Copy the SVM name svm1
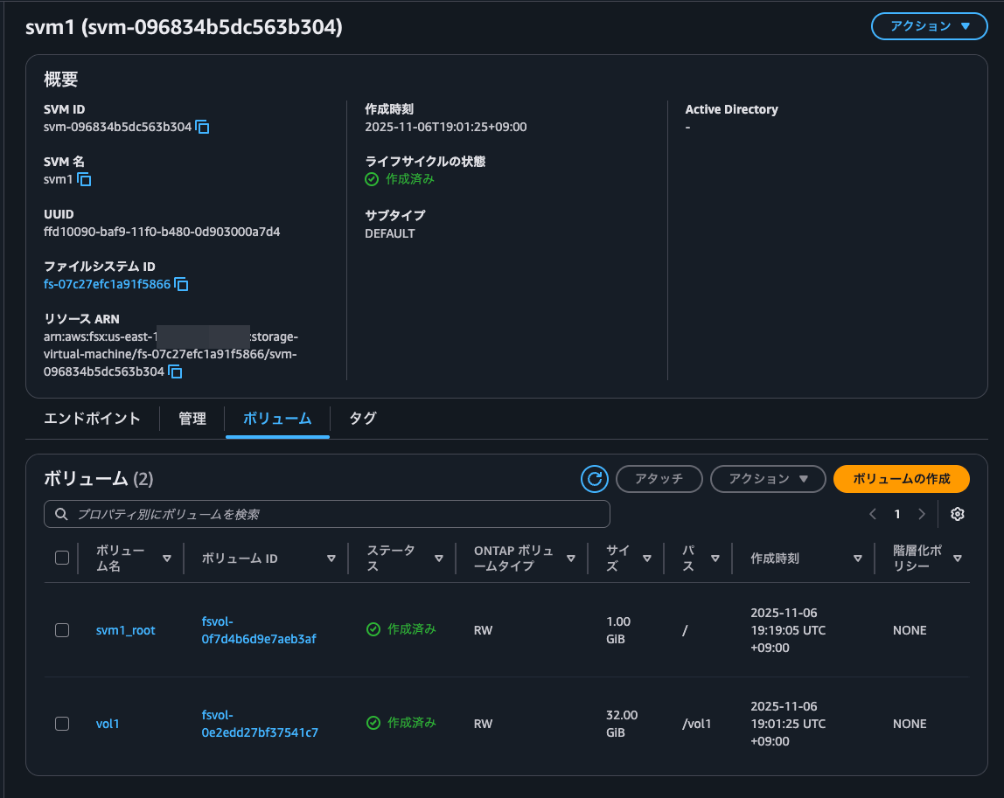Screen dimensions: 1004x798 coord(84,179)
